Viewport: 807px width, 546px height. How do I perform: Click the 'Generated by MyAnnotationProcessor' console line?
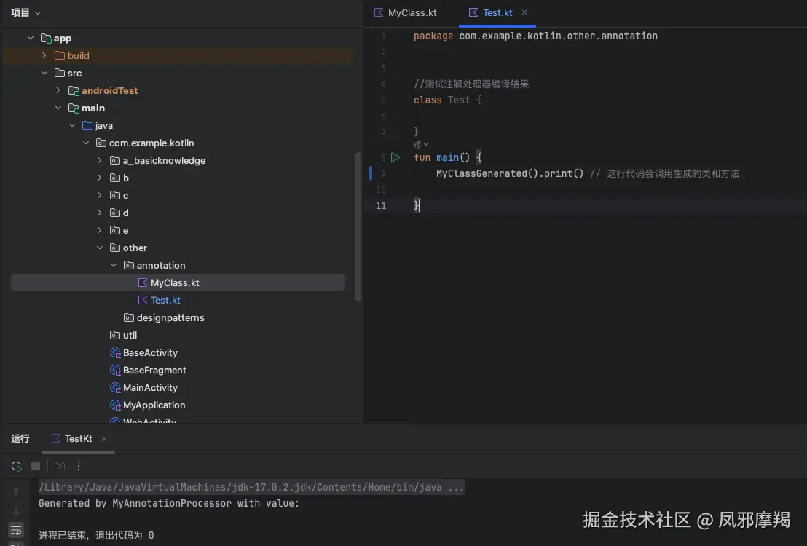[x=169, y=503]
